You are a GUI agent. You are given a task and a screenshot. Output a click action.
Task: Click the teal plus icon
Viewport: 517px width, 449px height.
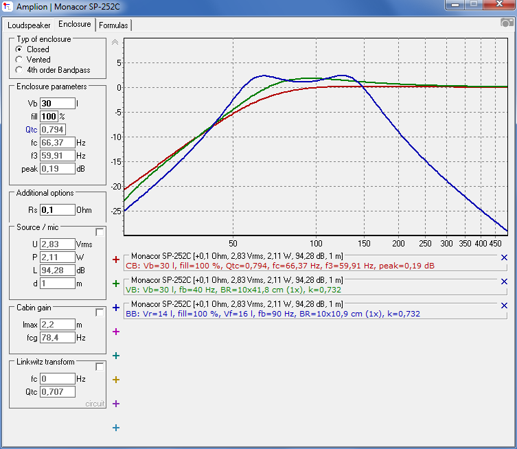coord(116,356)
